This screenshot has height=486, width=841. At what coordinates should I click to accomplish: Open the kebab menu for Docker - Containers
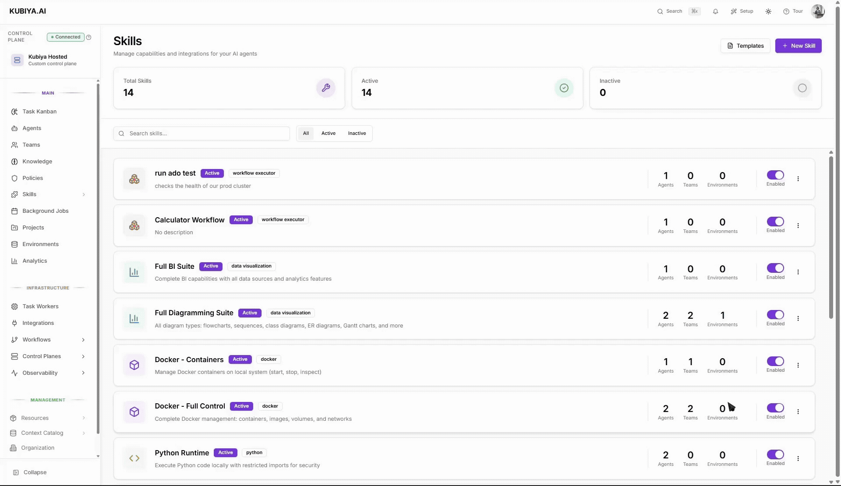798,365
